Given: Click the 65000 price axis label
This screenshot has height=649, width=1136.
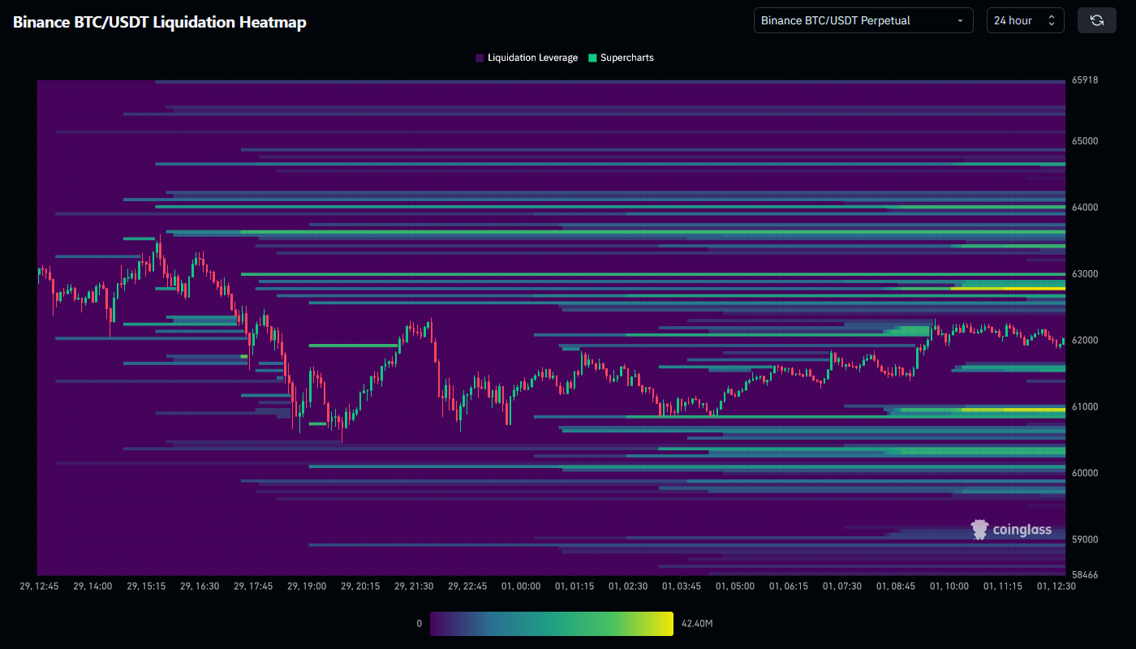Looking at the screenshot, I should point(1085,141).
